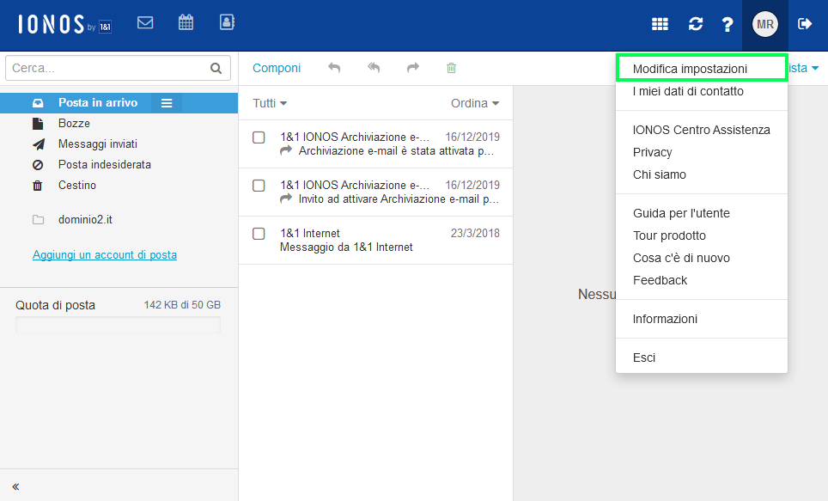The image size is (828, 501).
Task: Open IONOS Centro Assistenza menu entry
Action: (701, 130)
